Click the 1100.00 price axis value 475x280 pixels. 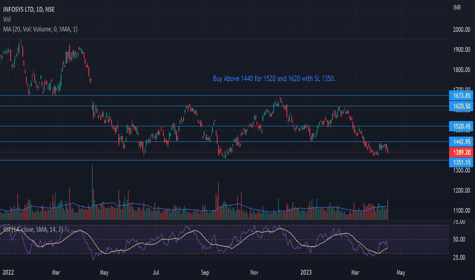point(462,211)
